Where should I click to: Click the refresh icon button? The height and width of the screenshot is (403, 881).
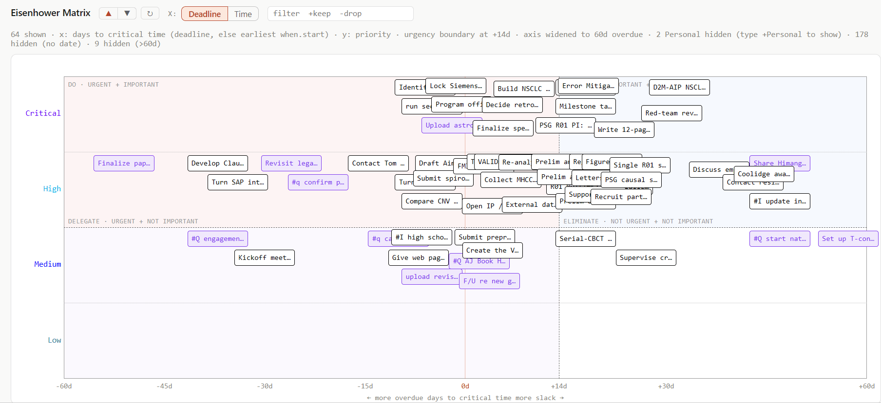pyautogui.click(x=150, y=14)
